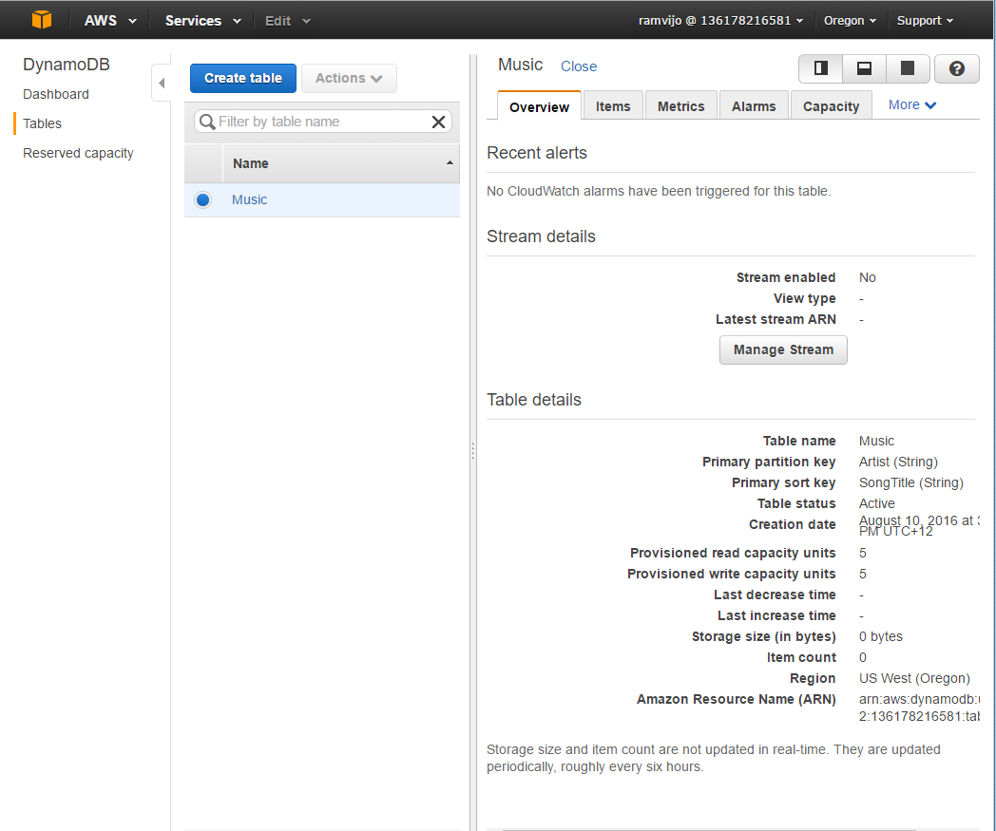Open the ramvijo account dropdown
Viewport: 996px width, 831px height.
(720, 20)
